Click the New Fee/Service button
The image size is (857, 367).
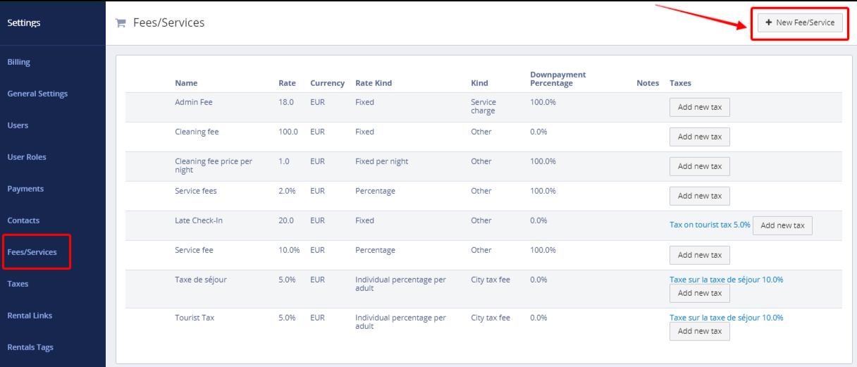(x=800, y=23)
